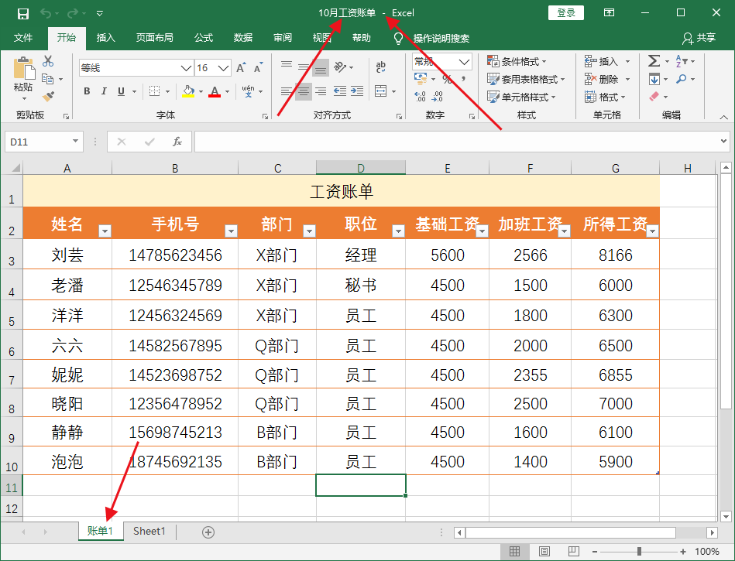Viewport: 735px width, 561px height.
Task: Toggle italic formatting
Action: 104,91
